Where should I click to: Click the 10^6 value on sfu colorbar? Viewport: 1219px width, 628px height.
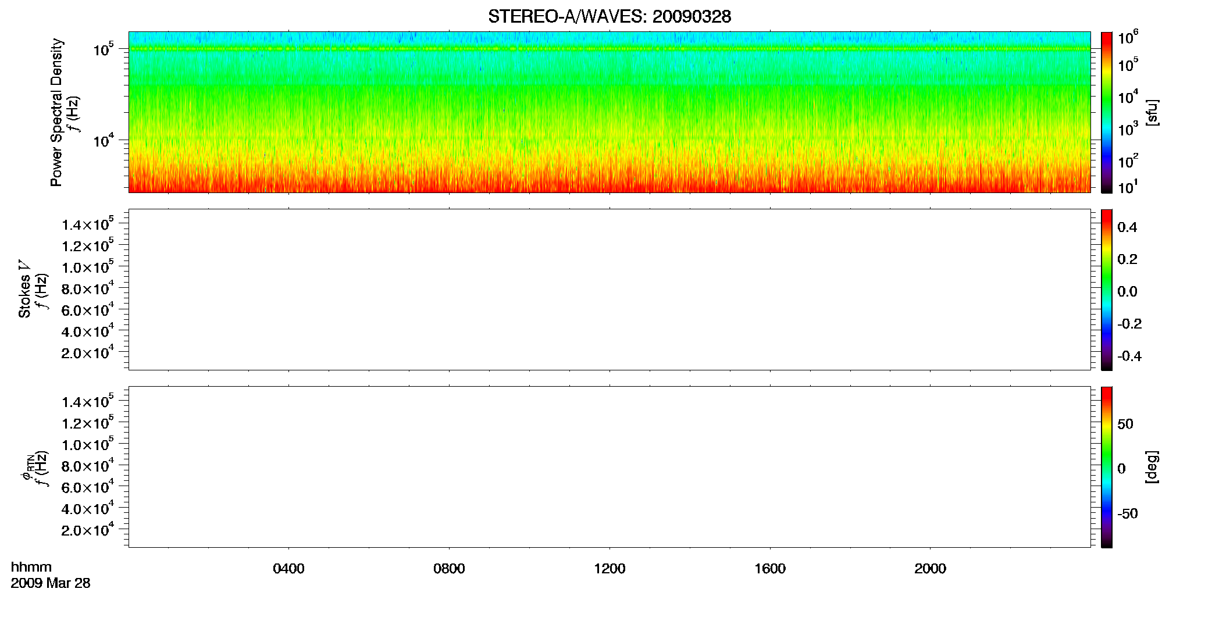coord(1128,37)
